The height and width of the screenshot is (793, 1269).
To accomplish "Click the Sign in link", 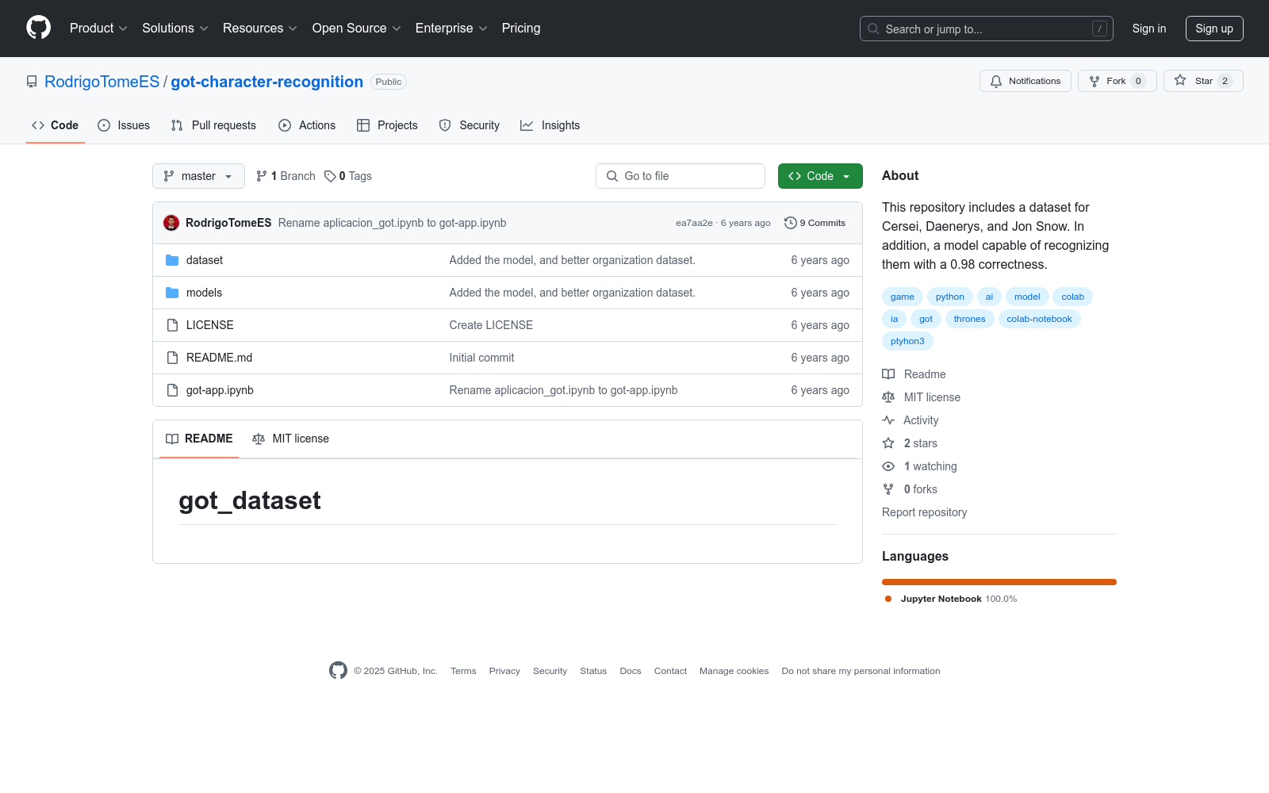I will (x=1149, y=29).
